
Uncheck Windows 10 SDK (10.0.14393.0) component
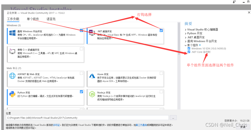pos(189,48)
